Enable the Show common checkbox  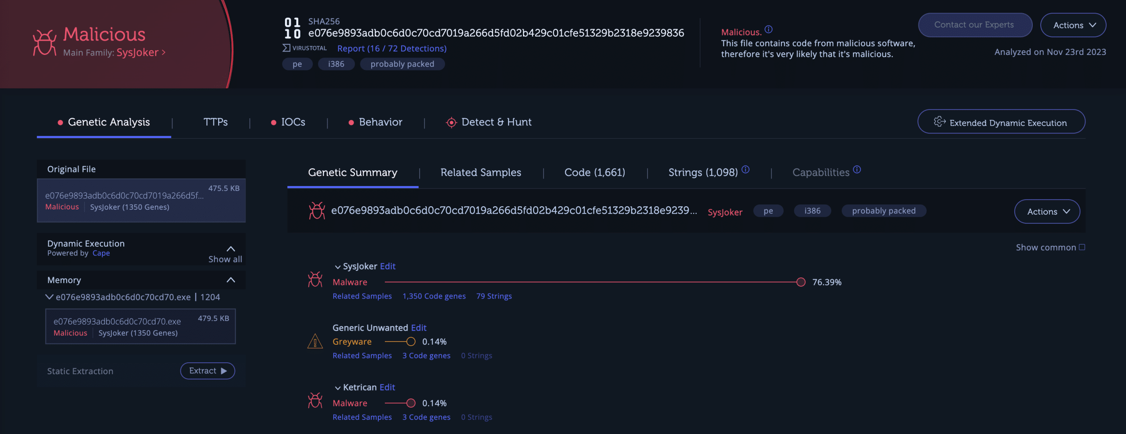pyautogui.click(x=1082, y=247)
